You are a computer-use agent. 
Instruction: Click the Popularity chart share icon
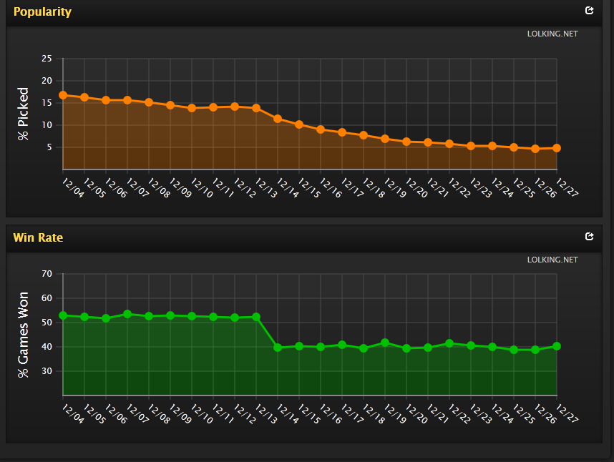[x=590, y=11]
